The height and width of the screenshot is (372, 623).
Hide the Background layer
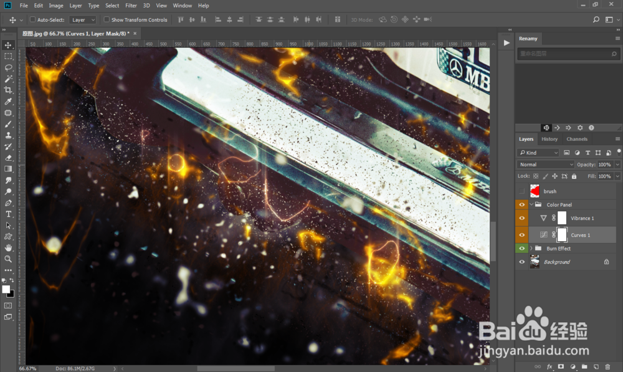(521, 262)
